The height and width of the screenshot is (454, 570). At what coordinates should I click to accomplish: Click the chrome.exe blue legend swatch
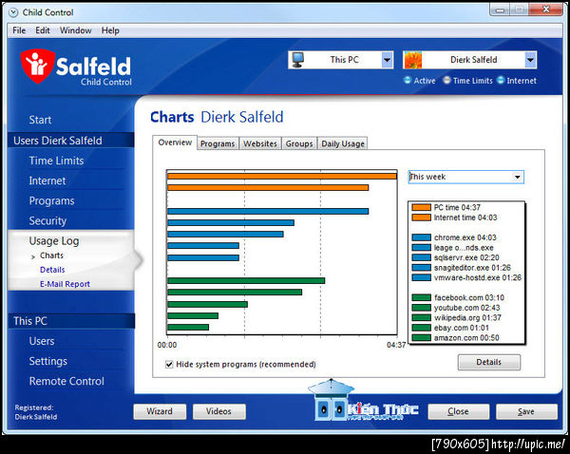(421, 237)
